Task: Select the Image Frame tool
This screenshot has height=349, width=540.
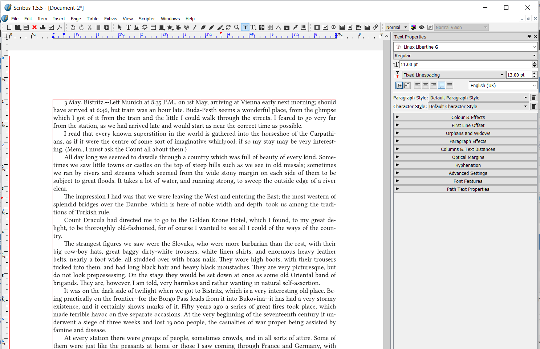Action: click(137, 27)
